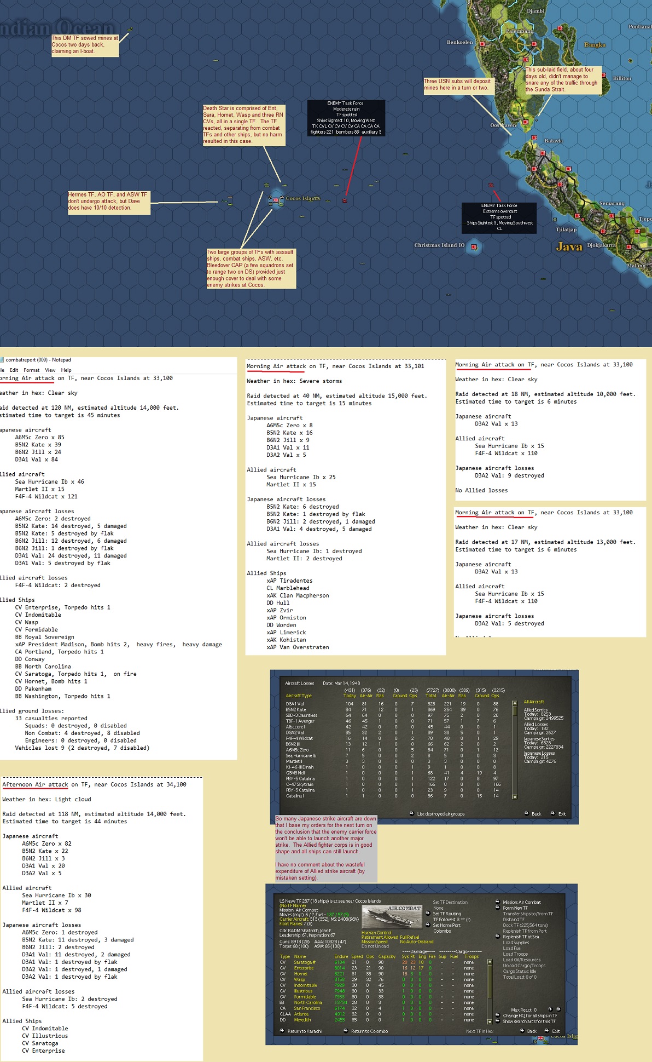
Task: Open ship Saratoga in the TF list
Action: (x=305, y=962)
